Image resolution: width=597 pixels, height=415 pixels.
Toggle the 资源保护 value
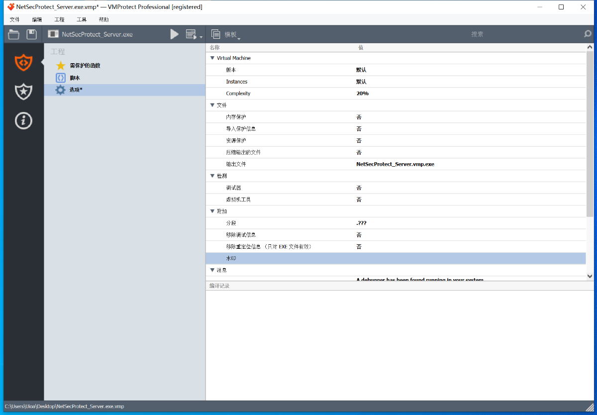click(x=359, y=141)
